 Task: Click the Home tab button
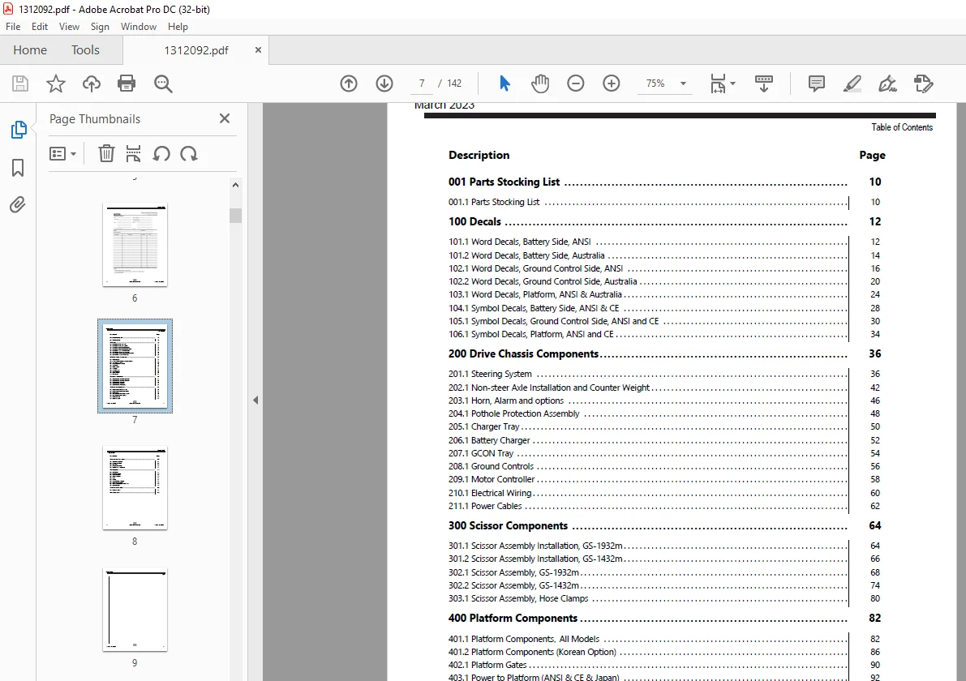point(30,50)
